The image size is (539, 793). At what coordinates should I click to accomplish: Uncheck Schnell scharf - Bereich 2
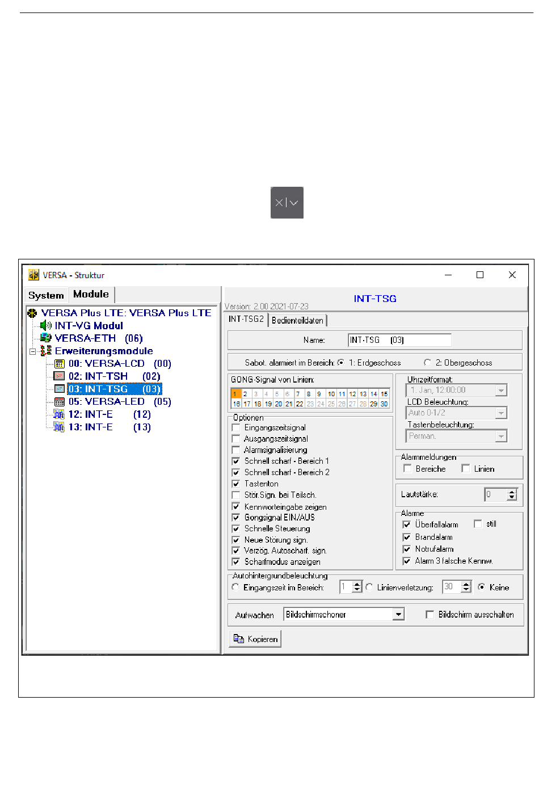coord(236,472)
